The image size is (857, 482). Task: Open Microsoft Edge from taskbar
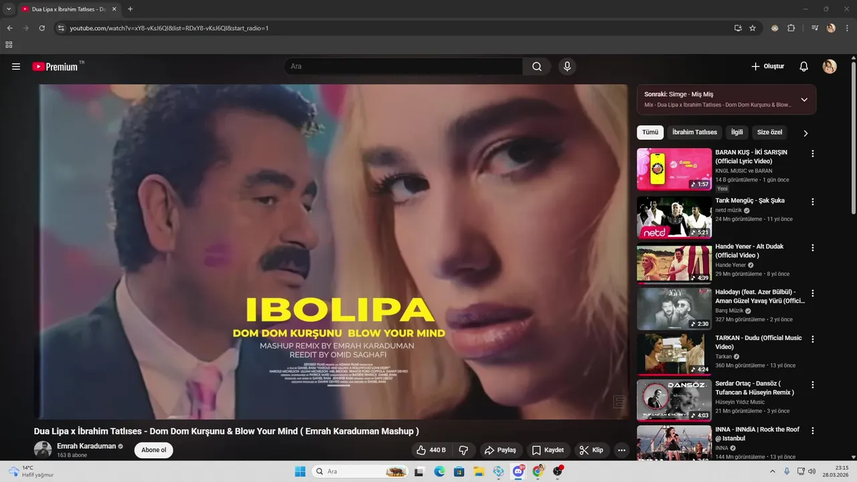pyautogui.click(x=439, y=471)
